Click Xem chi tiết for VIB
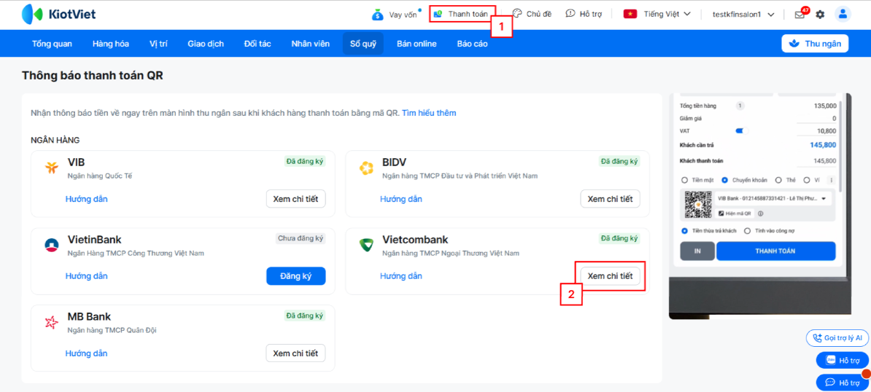 click(295, 199)
